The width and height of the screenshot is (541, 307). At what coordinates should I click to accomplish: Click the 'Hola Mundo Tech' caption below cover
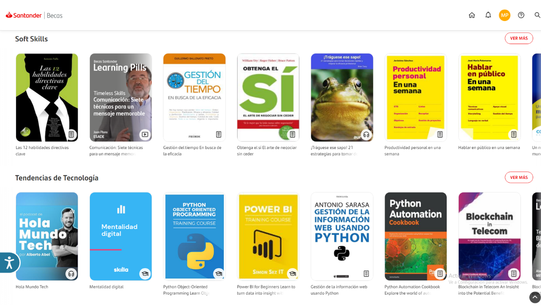click(32, 287)
